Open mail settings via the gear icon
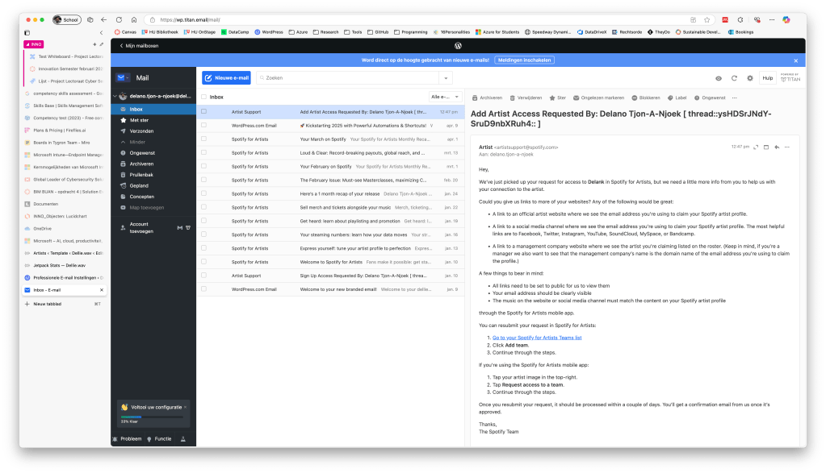 tap(749, 78)
